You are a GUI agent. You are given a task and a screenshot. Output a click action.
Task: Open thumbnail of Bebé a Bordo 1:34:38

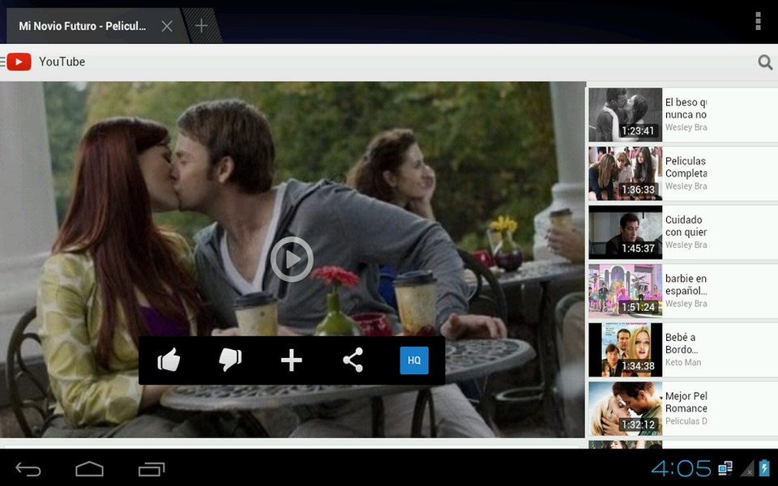(625, 350)
